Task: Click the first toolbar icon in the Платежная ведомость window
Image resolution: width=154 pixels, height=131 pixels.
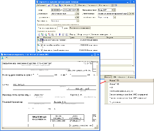Action: pyautogui.click(x=3, y=58)
